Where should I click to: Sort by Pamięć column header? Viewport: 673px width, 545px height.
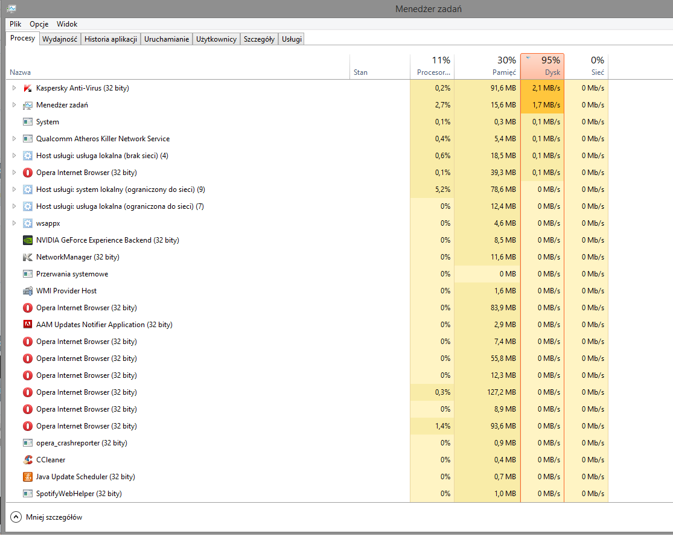pos(487,66)
